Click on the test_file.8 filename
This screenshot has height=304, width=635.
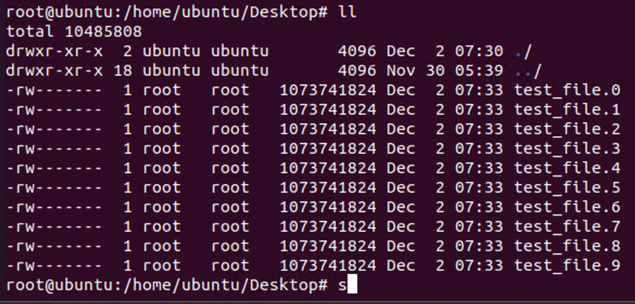click(567, 245)
